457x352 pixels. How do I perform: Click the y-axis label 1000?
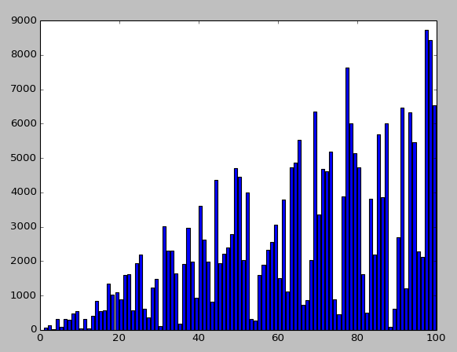coord(24,295)
